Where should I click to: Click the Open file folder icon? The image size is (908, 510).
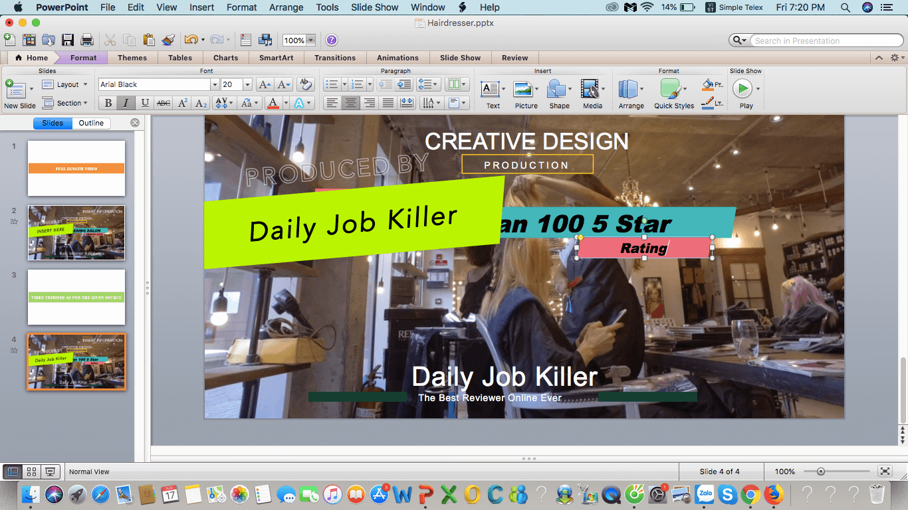pos(48,40)
